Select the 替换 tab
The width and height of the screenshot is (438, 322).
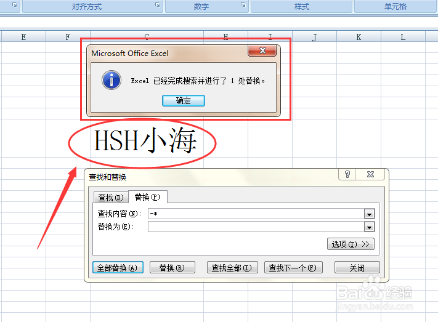(x=147, y=197)
